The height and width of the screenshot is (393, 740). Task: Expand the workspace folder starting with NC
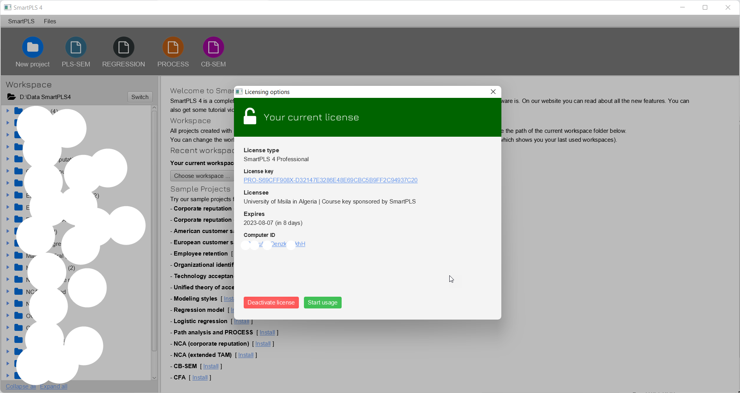(8, 292)
